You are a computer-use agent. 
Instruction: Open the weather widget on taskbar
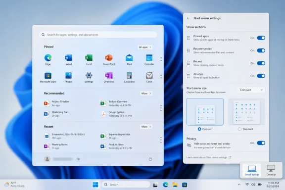(14, 185)
